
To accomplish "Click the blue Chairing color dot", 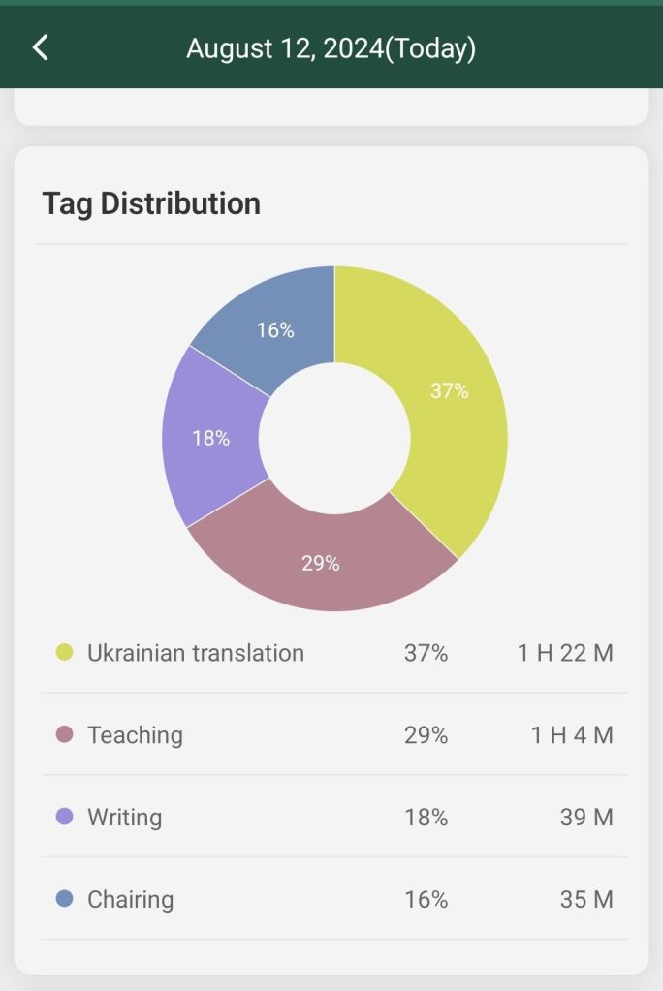I will [65, 899].
